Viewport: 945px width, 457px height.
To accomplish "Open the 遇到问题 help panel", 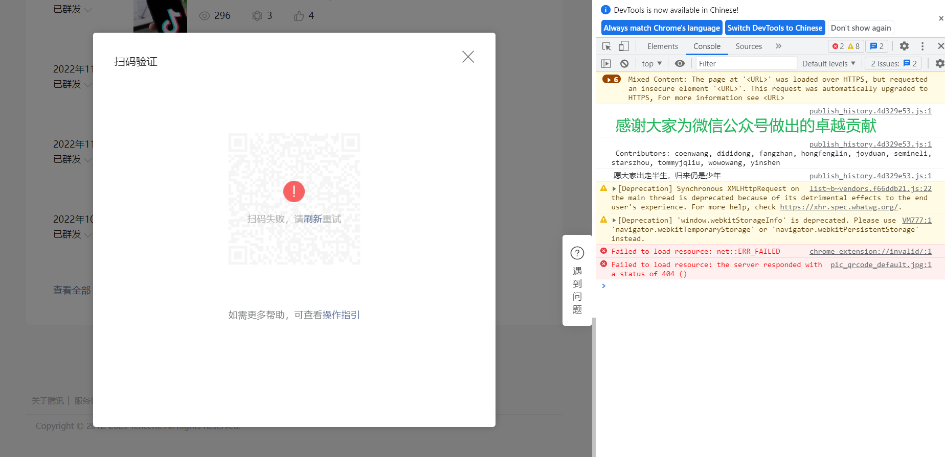I will pyautogui.click(x=577, y=280).
